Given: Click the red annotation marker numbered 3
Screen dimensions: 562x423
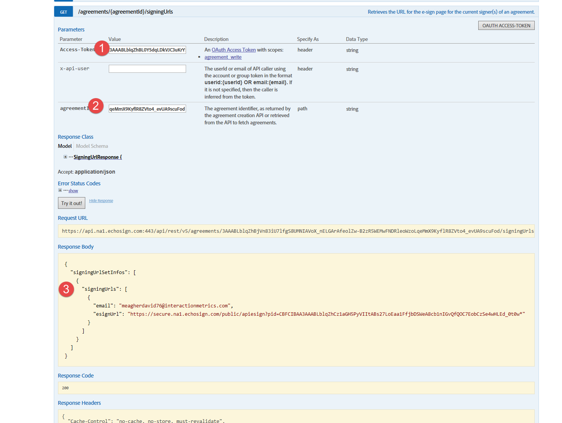Looking at the screenshot, I should (66, 289).
